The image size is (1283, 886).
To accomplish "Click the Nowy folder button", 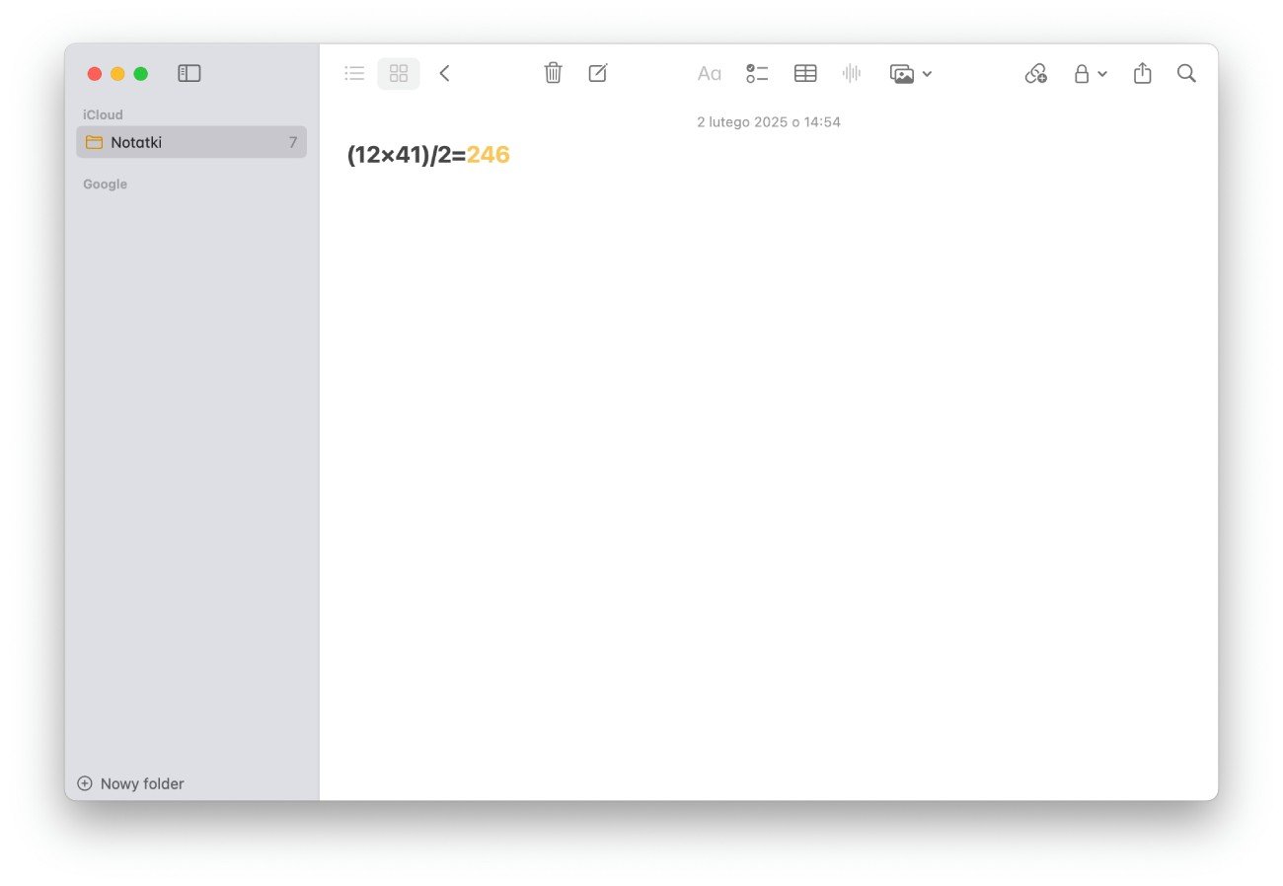I will [x=130, y=783].
